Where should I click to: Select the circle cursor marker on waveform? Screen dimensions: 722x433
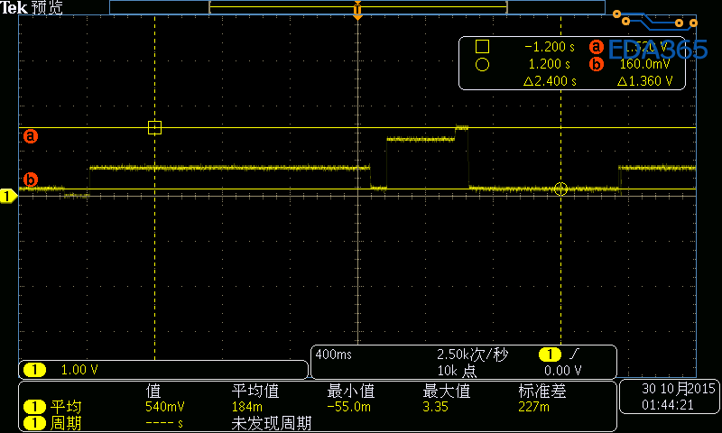(x=560, y=189)
